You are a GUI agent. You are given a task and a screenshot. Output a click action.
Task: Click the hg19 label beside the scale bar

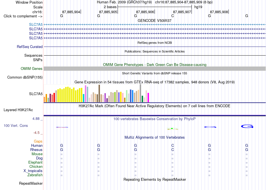tap(198, 7)
